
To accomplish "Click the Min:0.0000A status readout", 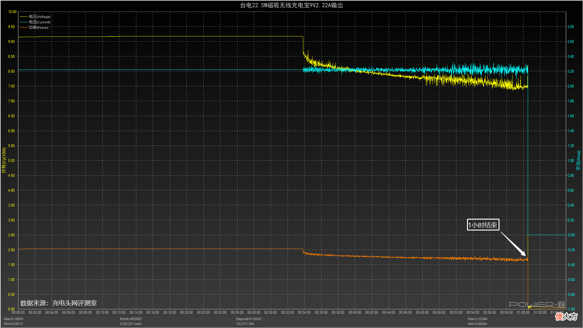I will (477, 324).
